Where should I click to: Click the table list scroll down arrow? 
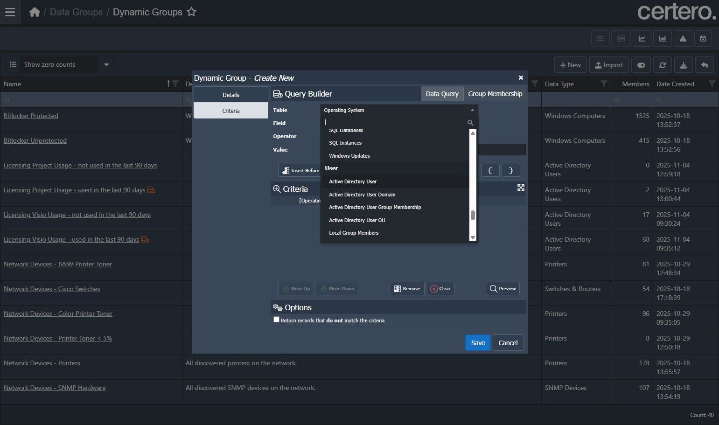tap(473, 238)
